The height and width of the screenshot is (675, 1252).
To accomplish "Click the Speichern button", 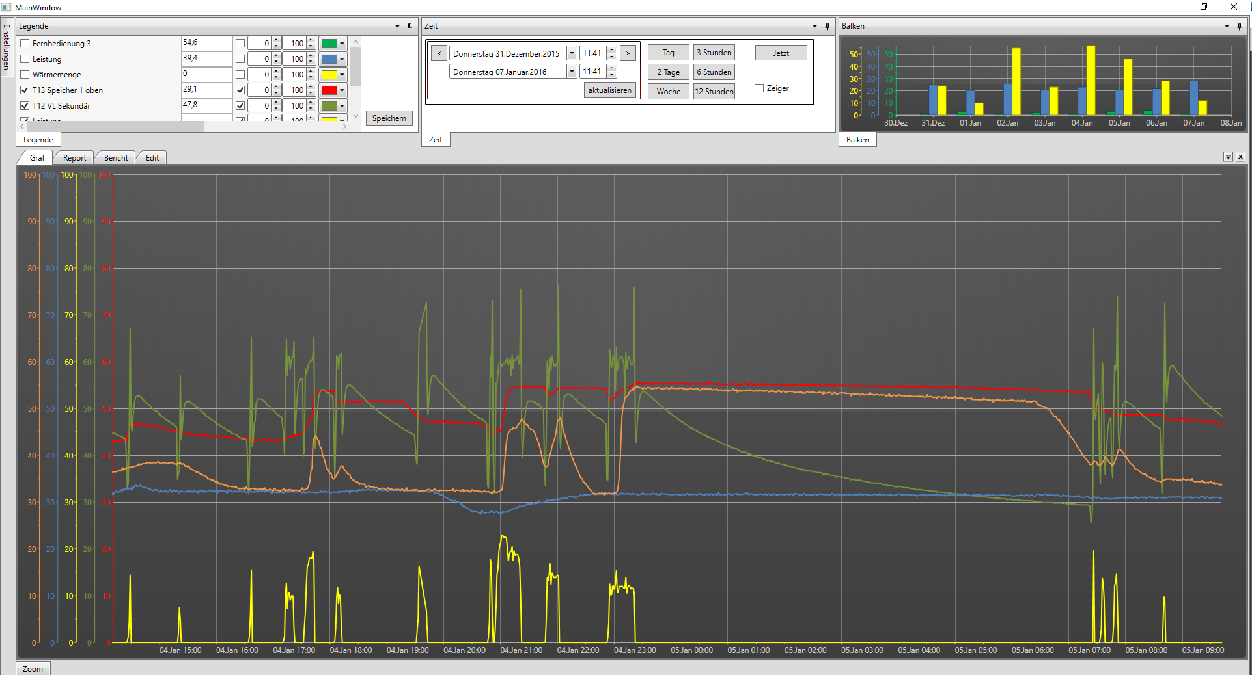I will (x=389, y=118).
